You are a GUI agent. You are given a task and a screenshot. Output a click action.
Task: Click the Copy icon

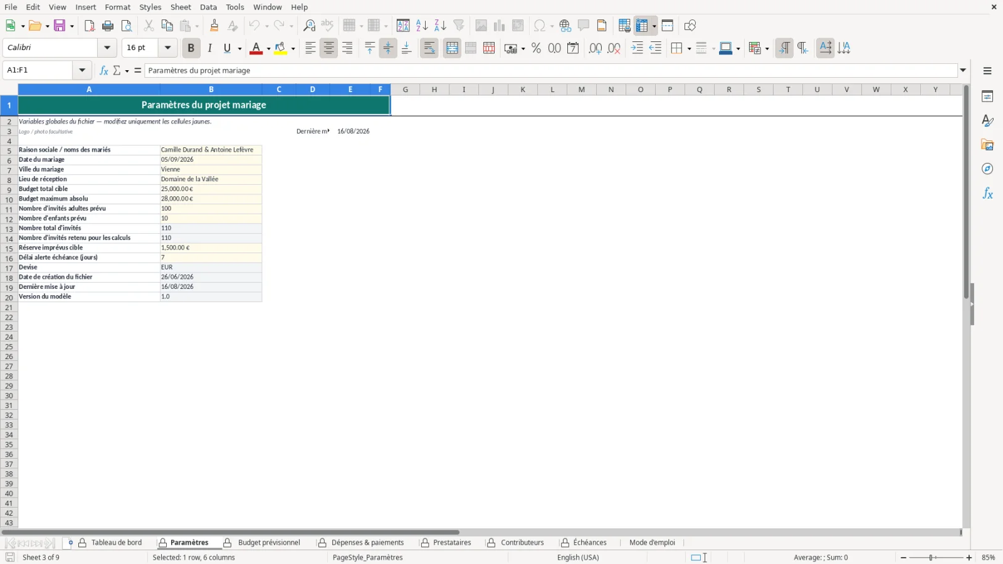(x=167, y=26)
